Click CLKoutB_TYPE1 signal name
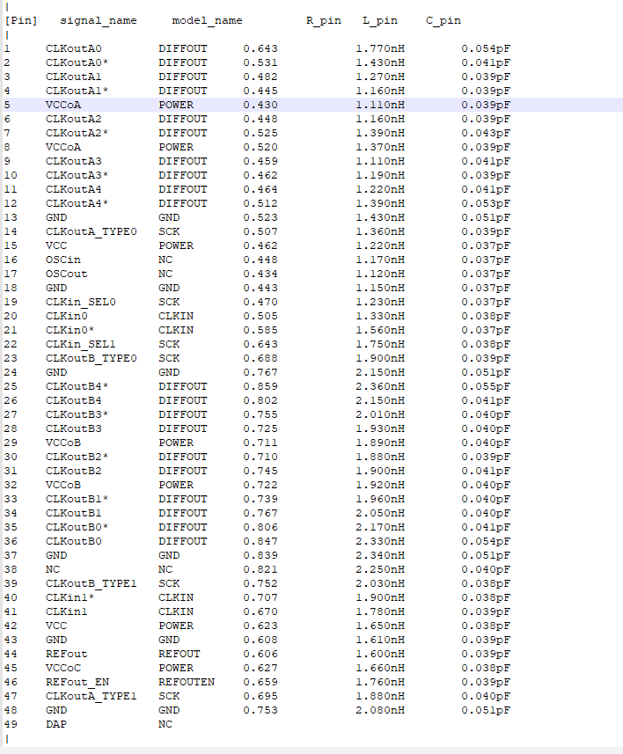The height and width of the screenshot is (754, 623). 92,583
